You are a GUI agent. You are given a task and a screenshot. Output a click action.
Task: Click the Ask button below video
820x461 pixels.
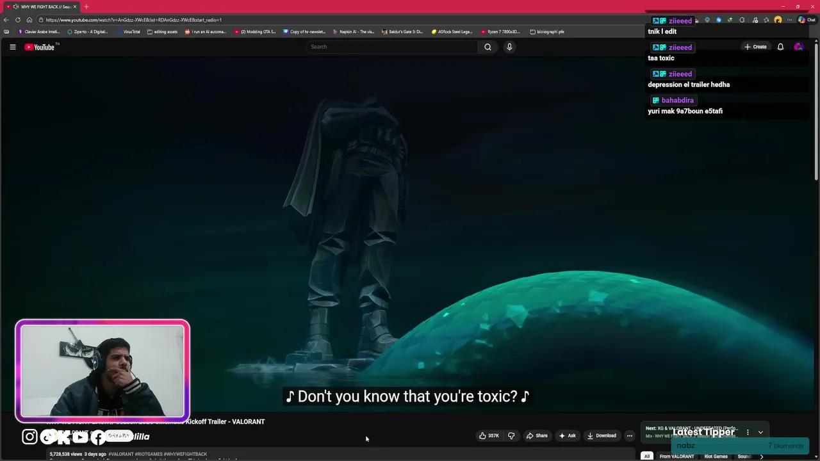pos(568,436)
